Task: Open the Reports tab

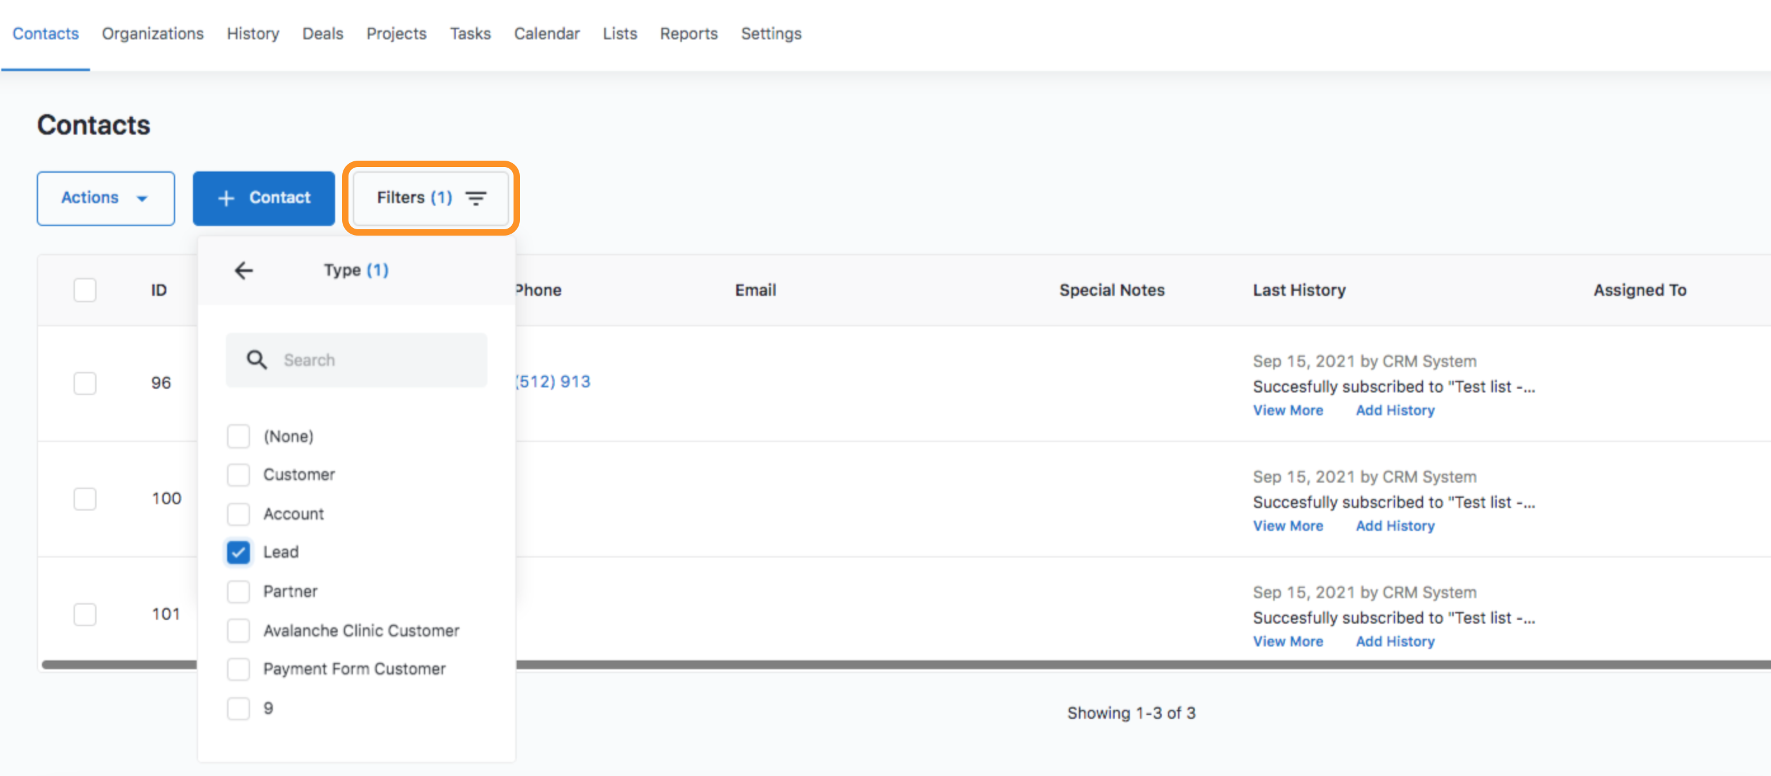Action: tap(688, 33)
